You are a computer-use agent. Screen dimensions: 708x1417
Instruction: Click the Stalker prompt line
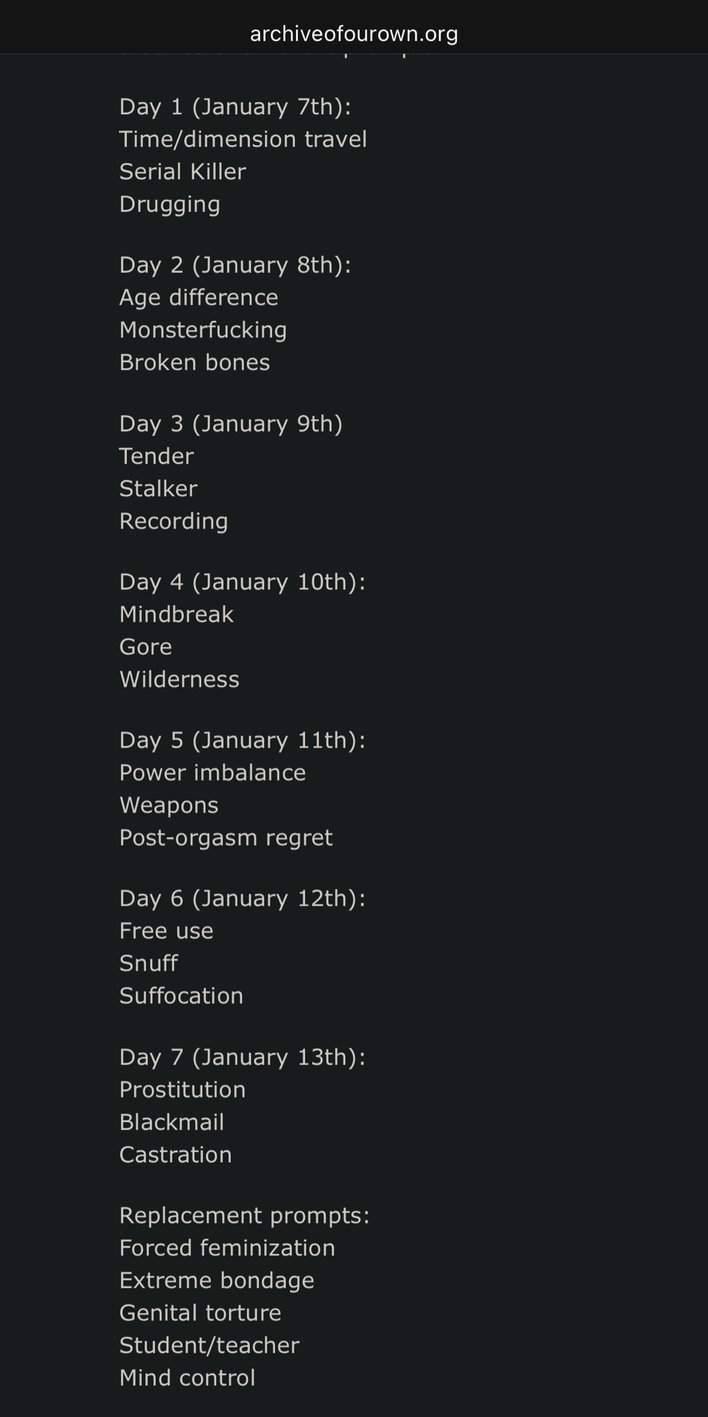pyautogui.click(x=158, y=489)
